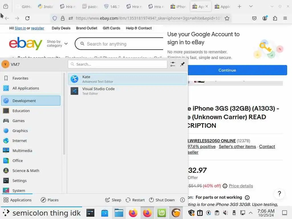292x219 pixels.
Task: Click Seller's other items link
Action: [x=237, y=147]
